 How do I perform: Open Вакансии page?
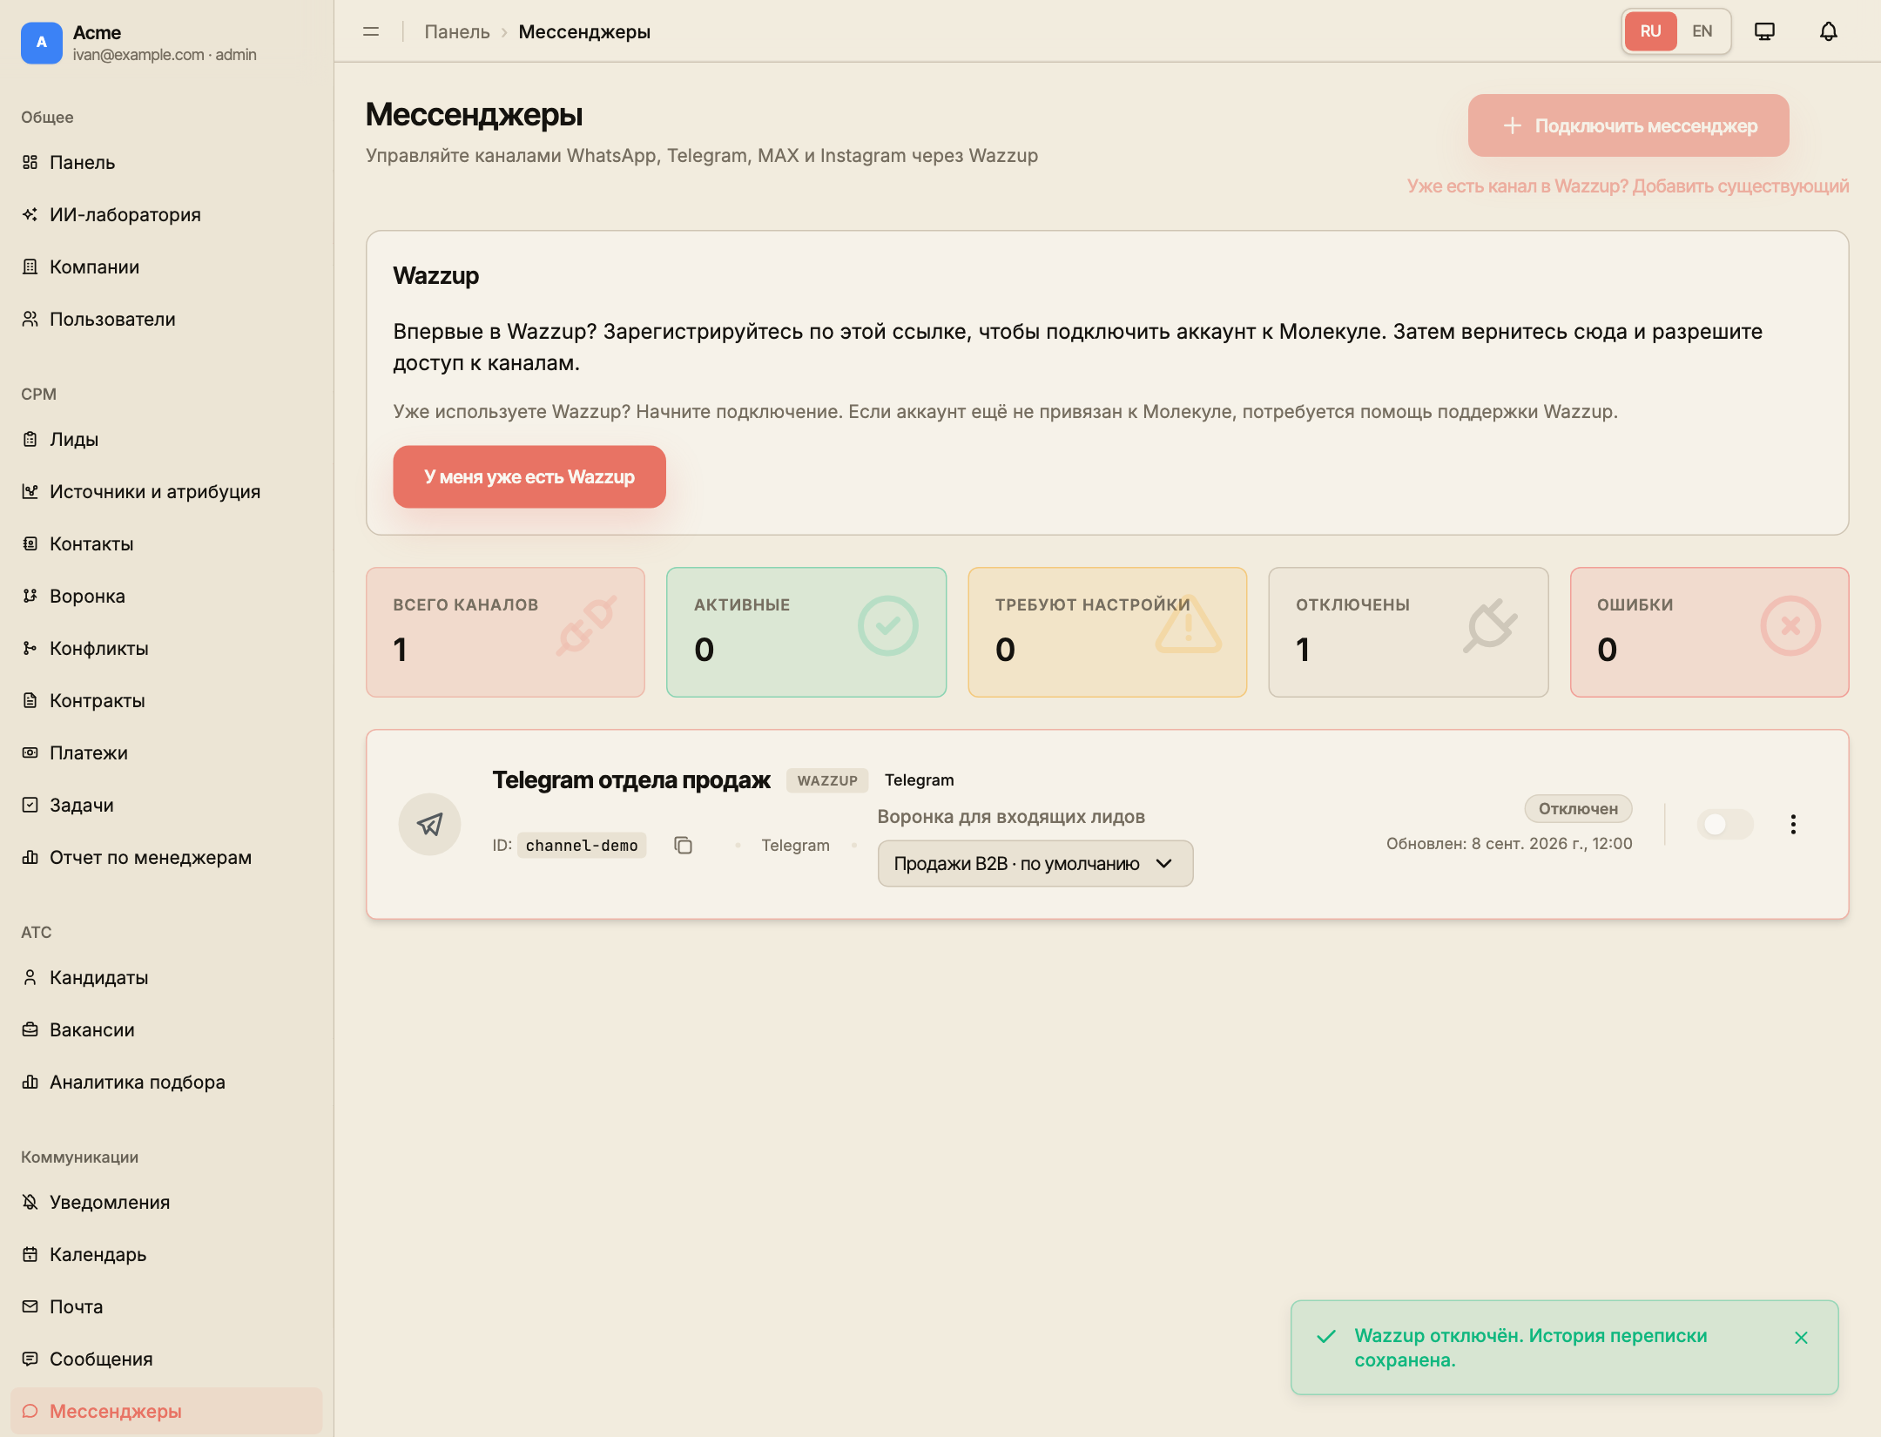[x=166, y=1029]
